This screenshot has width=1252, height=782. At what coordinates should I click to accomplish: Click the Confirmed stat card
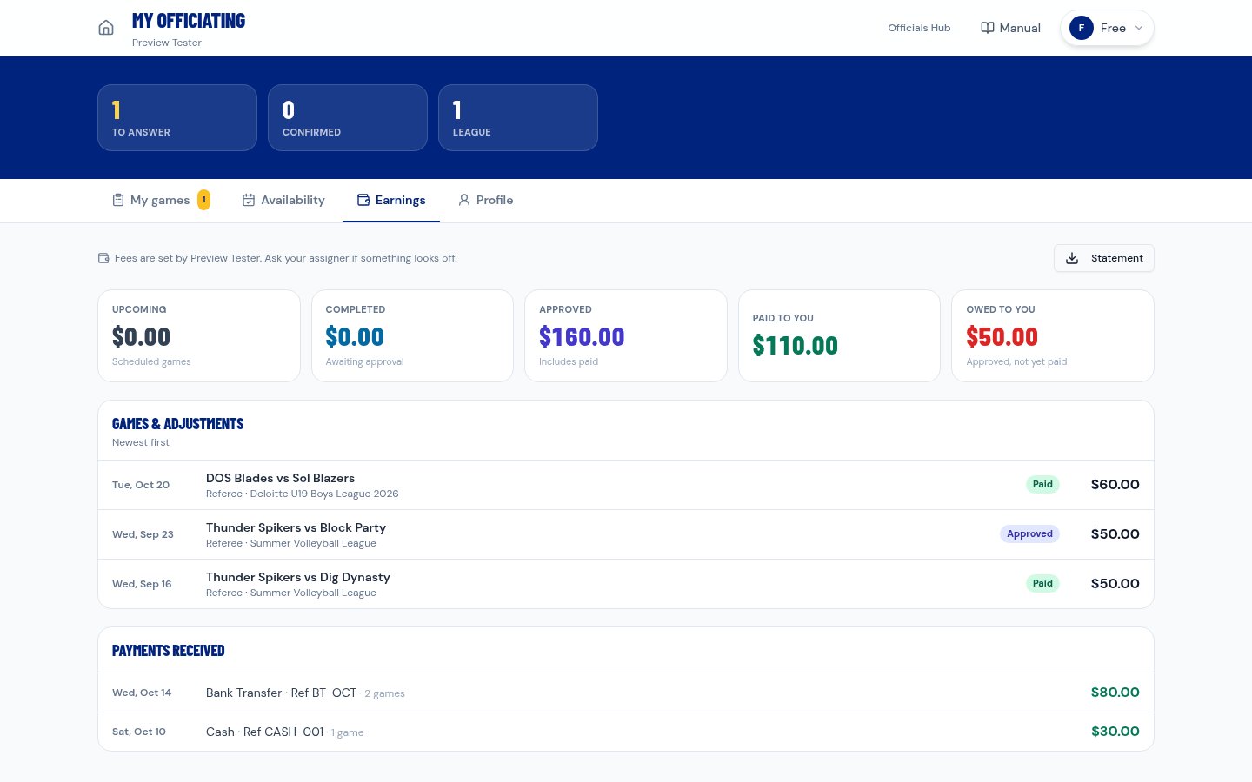pos(348,117)
